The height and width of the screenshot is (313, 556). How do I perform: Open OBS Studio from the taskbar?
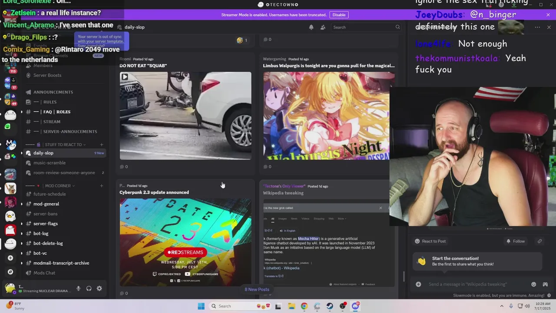click(x=343, y=306)
